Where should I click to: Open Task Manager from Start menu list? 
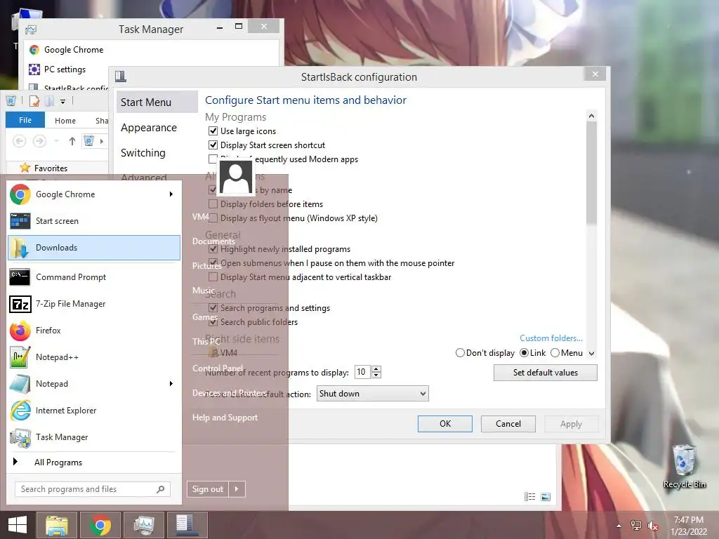[x=94, y=437]
